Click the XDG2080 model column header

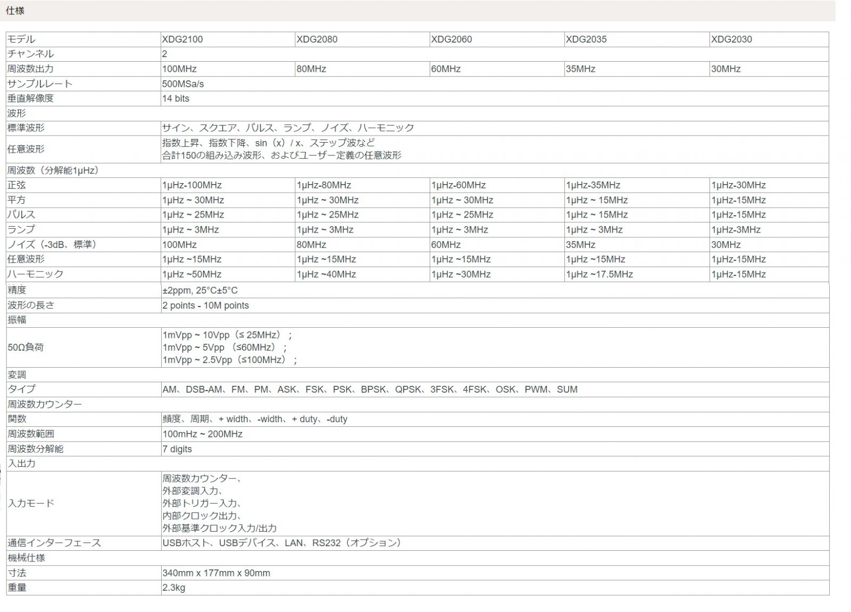coord(317,39)
